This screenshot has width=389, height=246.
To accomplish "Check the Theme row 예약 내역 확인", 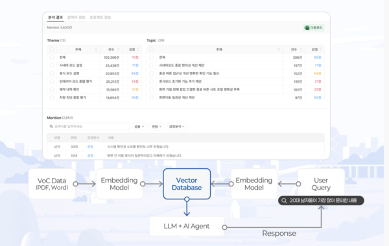I will tap(52, 89).
